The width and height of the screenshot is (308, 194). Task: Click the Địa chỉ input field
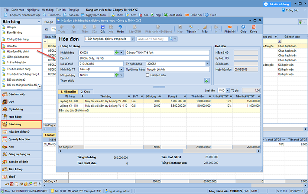144,58
